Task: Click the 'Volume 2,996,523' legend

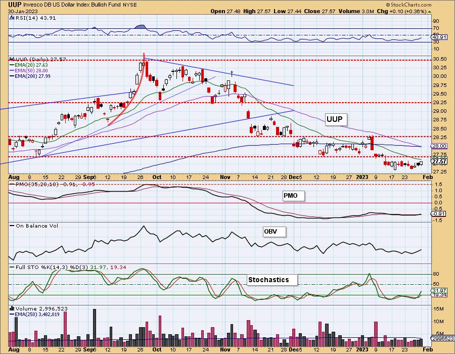Action: point(41,308)
